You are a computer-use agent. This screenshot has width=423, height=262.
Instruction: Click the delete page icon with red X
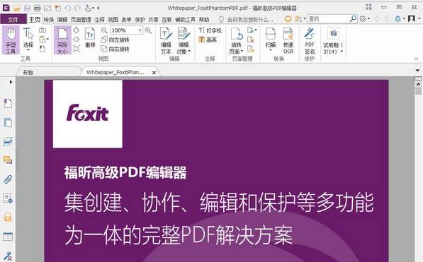click(x=251, y=40)
